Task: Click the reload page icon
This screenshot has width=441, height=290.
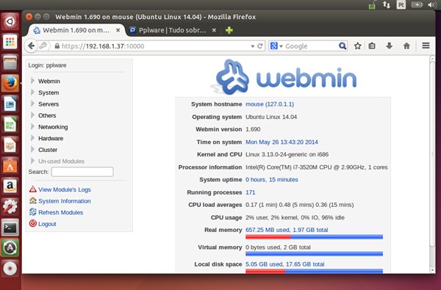Action: 260,46
